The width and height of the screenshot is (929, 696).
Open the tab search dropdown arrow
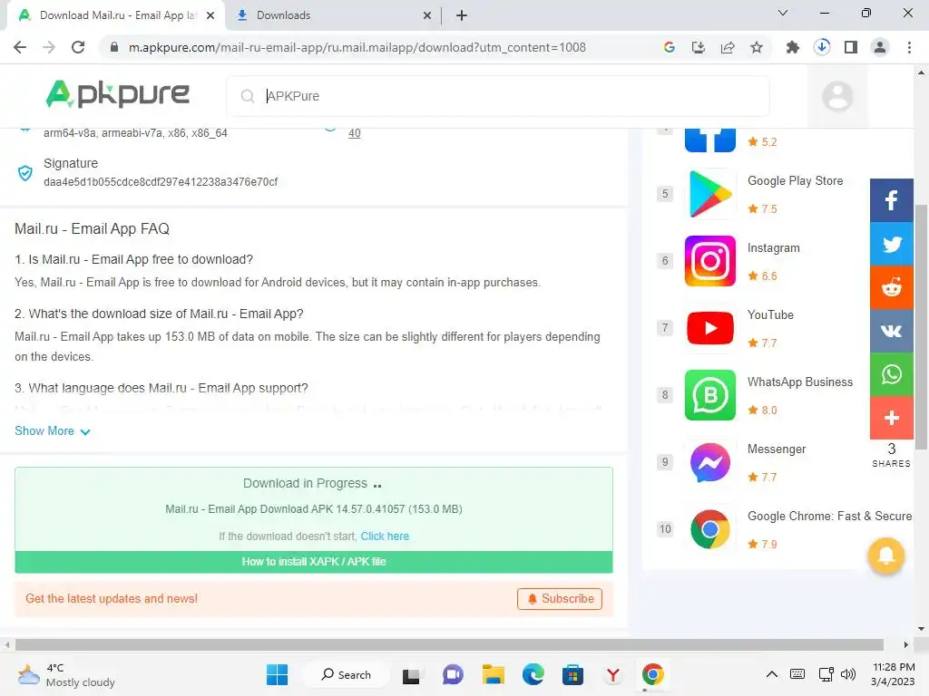pyautogui.click(x=783, y=13)
